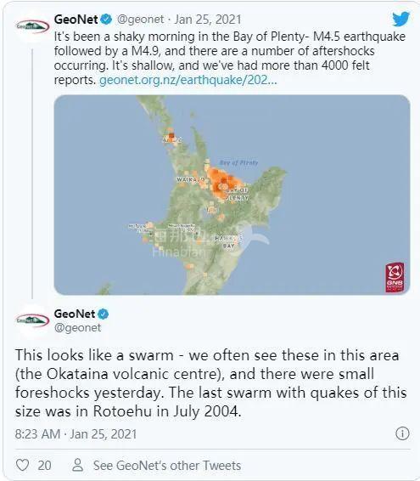The width and height of the screenshot is (420, 481).
Task: Open the @geonet handle in quoted tweet
Action: [141, 20]
